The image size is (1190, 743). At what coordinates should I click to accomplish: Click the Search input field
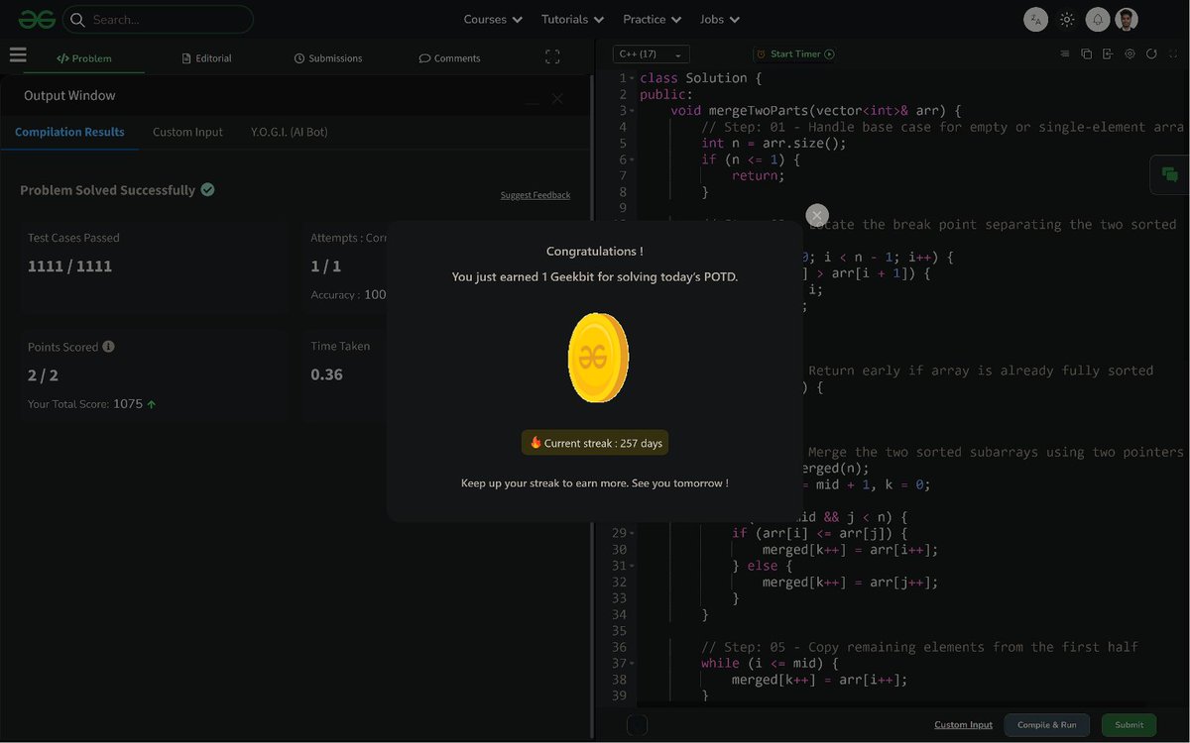(x=158, y=19)
